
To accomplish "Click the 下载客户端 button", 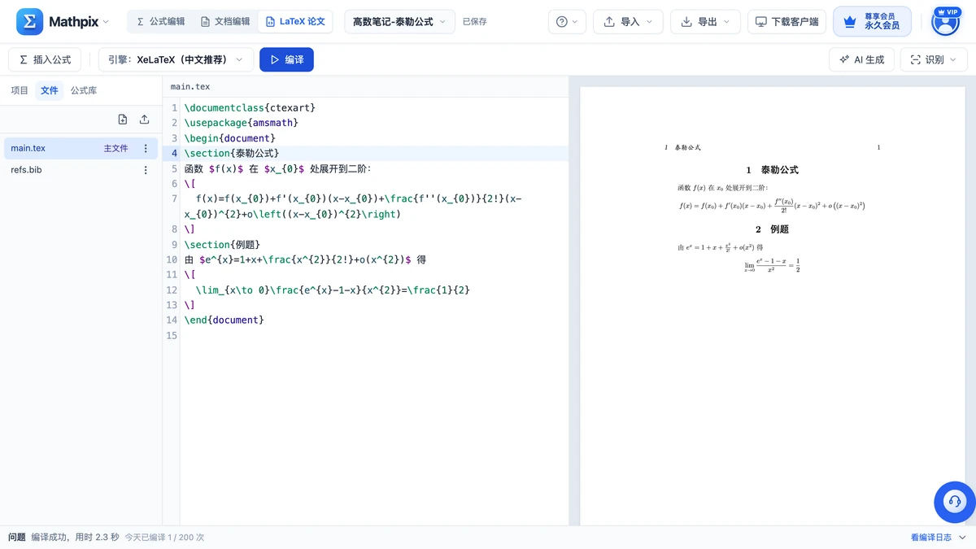I will tap(787, 22).
